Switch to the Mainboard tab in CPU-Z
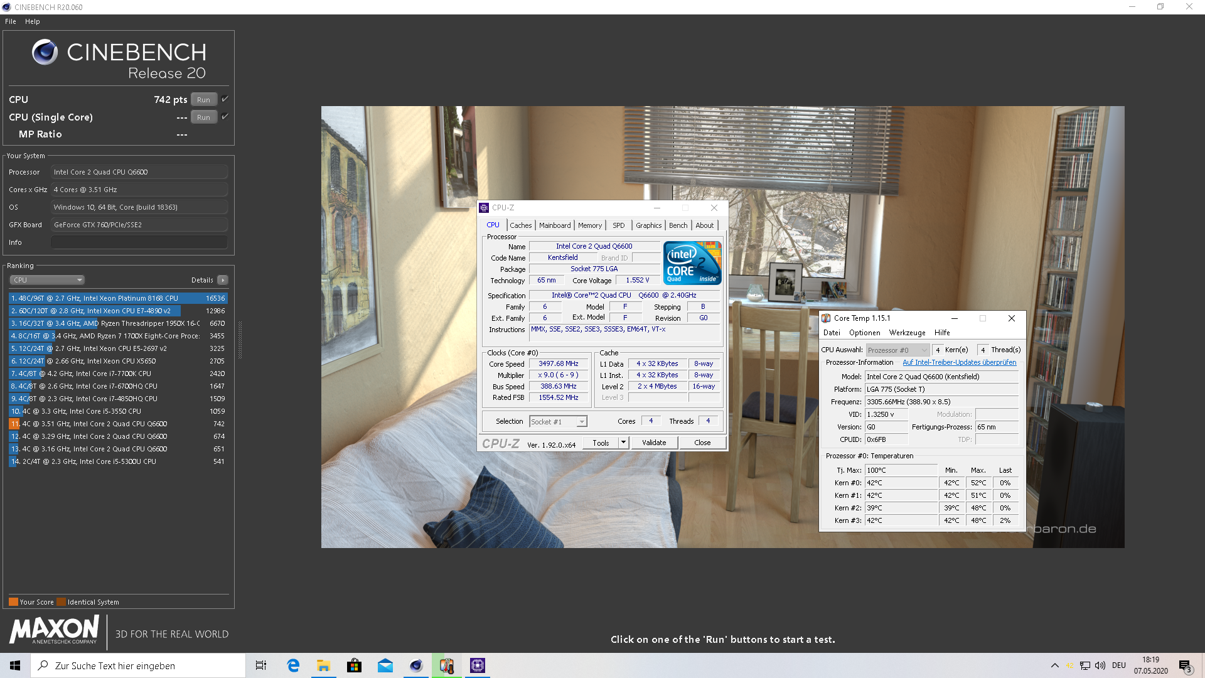The width and height of the screenshot is (1205, 678). point(555,225)
